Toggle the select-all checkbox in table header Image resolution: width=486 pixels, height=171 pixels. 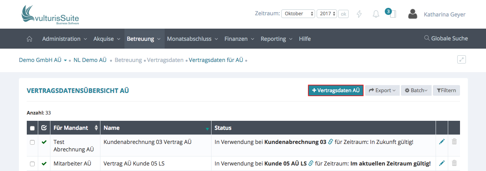(32, 128)
